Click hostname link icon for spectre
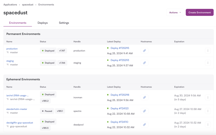 click(x=144, y=111)
